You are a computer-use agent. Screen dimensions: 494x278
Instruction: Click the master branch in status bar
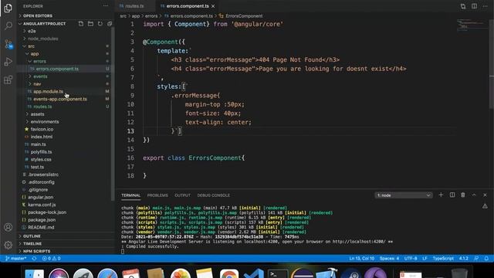pos(15,259)
